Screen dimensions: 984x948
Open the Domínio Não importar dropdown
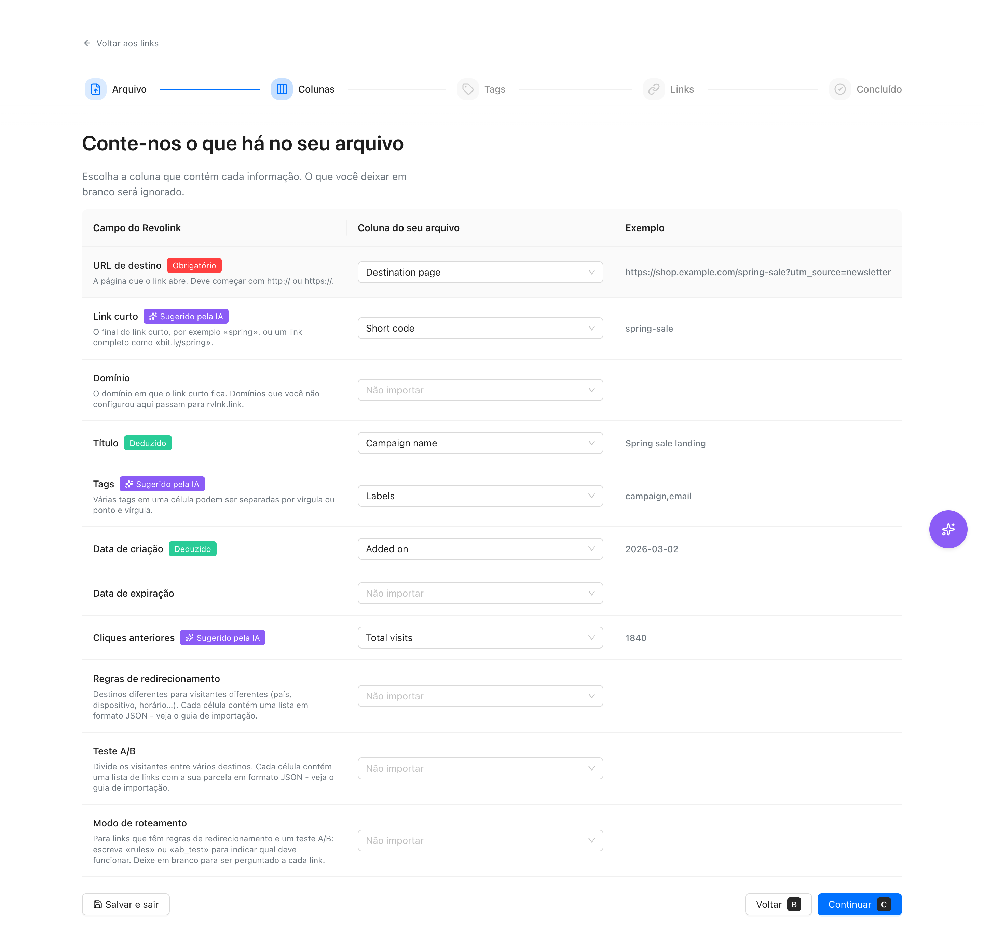coord(480,390)
